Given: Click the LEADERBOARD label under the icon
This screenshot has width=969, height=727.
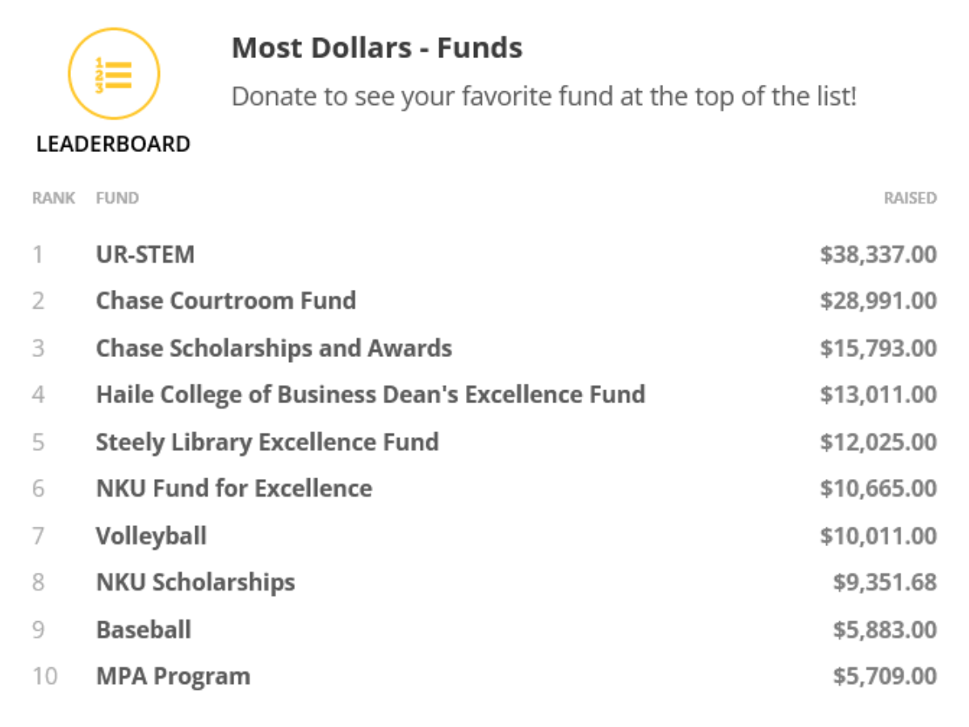Looking at the screenshot, I should pyautogui.click(x=113, y=144).
